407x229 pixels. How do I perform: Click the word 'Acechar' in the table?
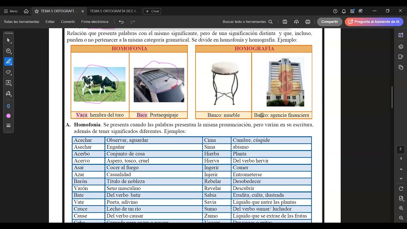click(x=83, y=140)
